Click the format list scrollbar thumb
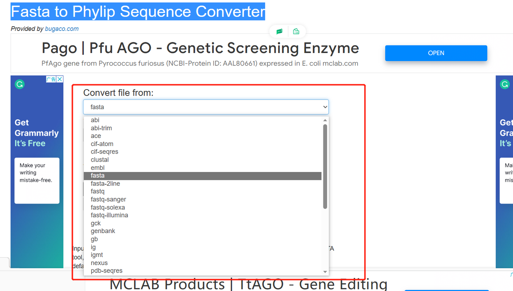Screen dimensions: 513x291 pyautogui.click(x=325, y=166)
